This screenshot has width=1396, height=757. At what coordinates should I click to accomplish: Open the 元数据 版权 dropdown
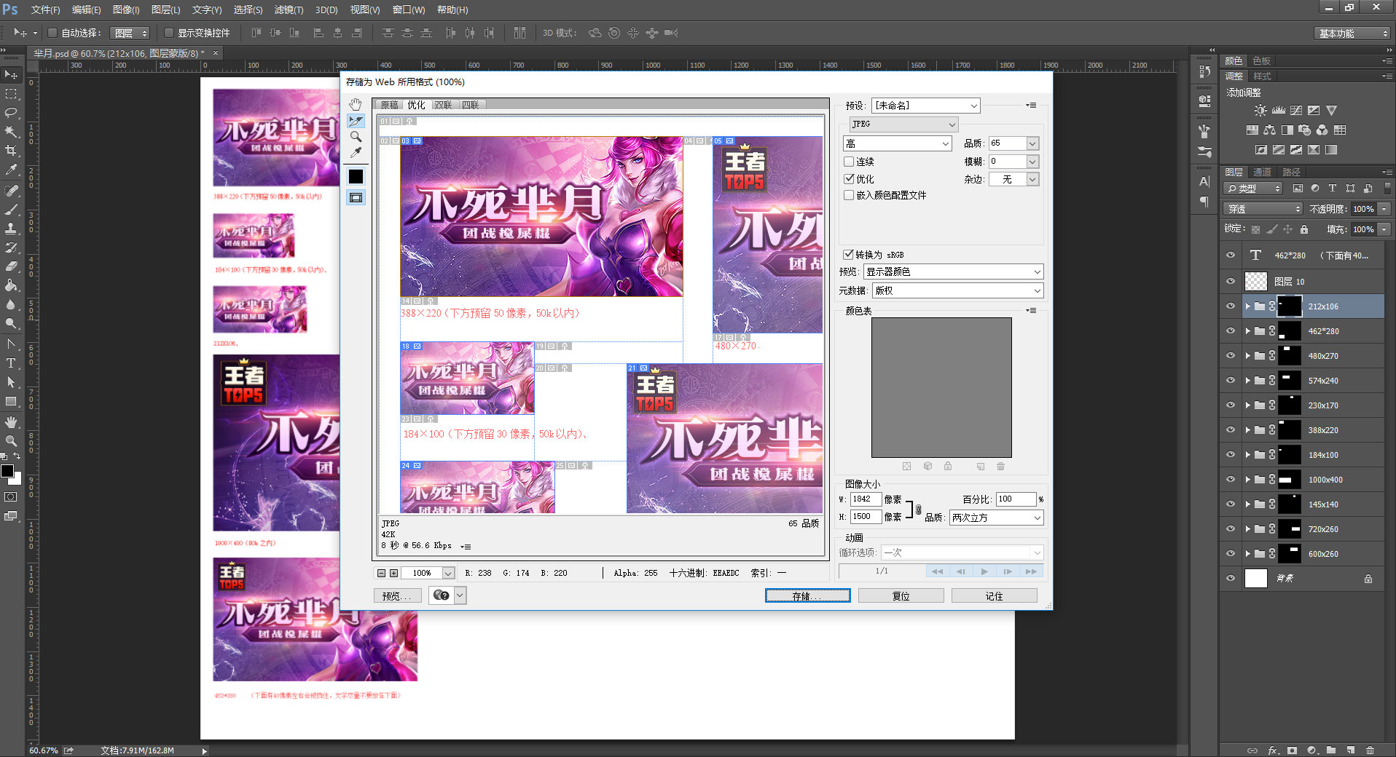[958, 290]
